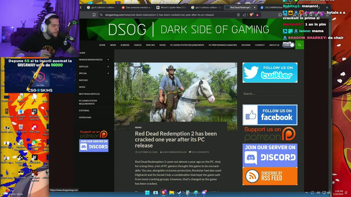Open the Windows Start button
351x197 pixels.
point(147,193)
